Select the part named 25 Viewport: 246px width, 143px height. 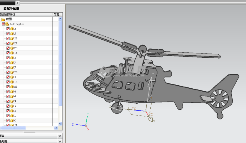[x=16, y=87]
